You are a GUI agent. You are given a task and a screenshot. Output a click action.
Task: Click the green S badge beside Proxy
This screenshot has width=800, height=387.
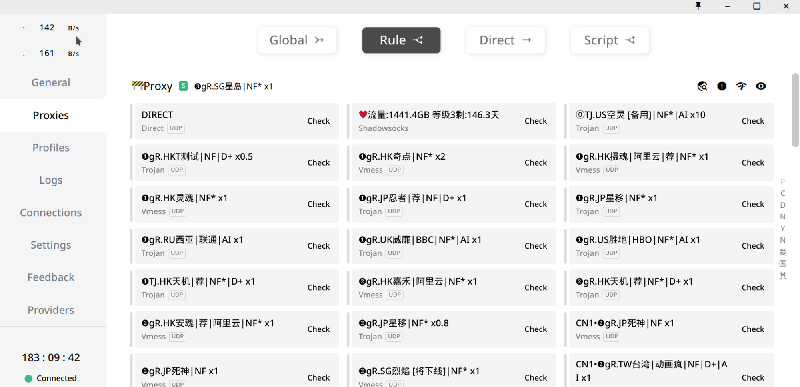(183, 86)
